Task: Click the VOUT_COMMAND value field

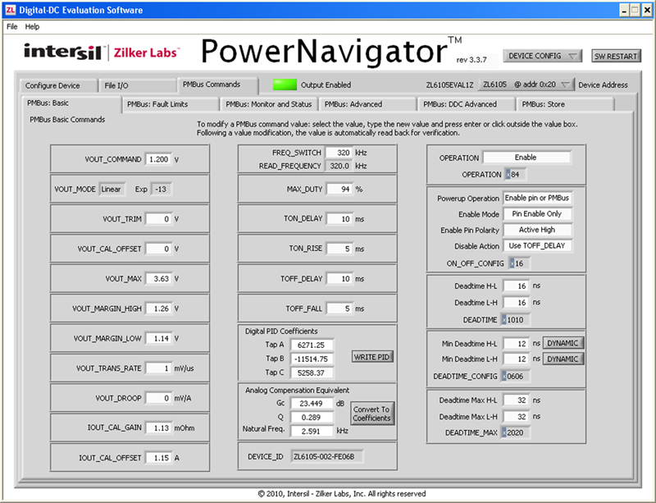Action: [x=158, y=159]
